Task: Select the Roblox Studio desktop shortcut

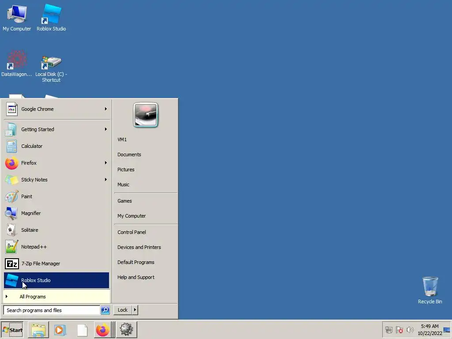Action: pos(51,18)
